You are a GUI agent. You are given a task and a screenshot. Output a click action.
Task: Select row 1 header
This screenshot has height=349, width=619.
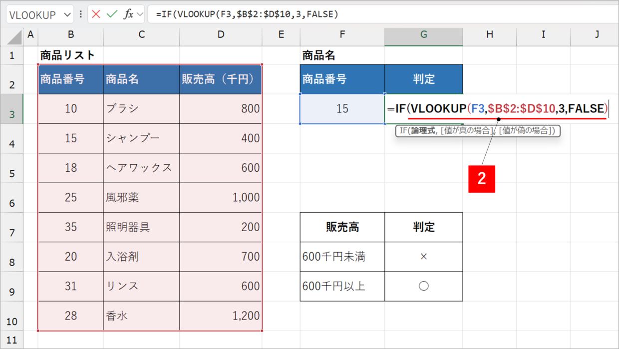tap(11, 55)
